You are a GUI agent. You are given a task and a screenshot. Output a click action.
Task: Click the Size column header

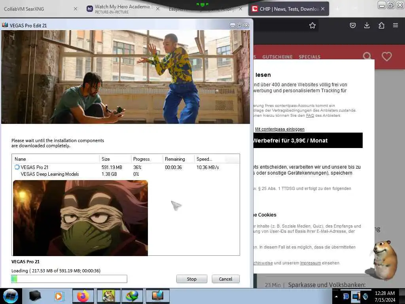click(x=115, y=159)
